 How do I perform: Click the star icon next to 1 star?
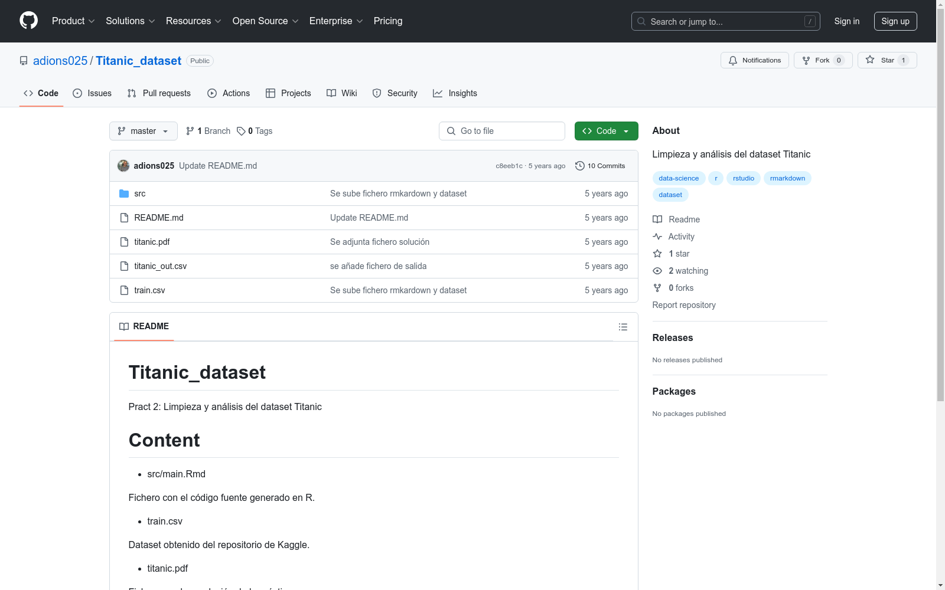(657, 254)
